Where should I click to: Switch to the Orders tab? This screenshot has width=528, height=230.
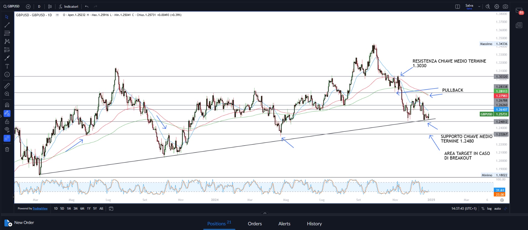point(255,224)
